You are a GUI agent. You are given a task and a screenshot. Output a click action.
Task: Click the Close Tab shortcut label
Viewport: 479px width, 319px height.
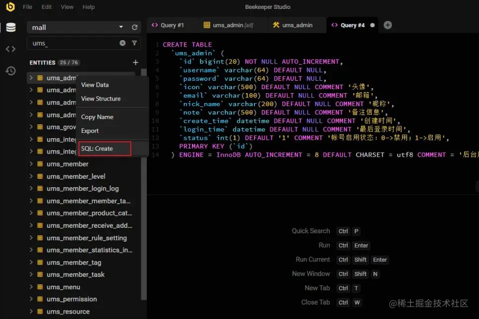click(315, 302)
